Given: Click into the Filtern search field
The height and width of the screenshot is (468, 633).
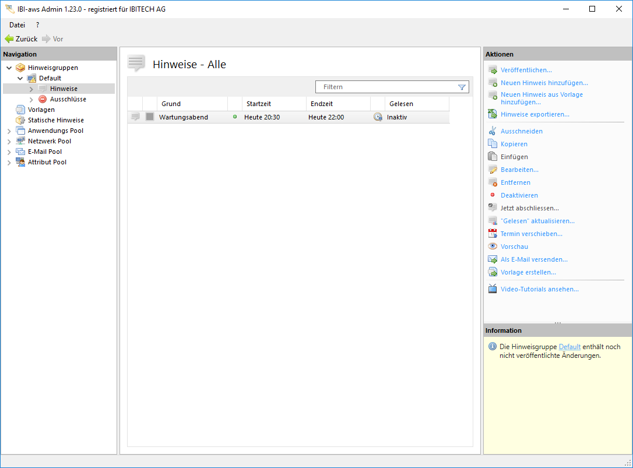Looking at the screenshot, I should (x=385, y=87).
